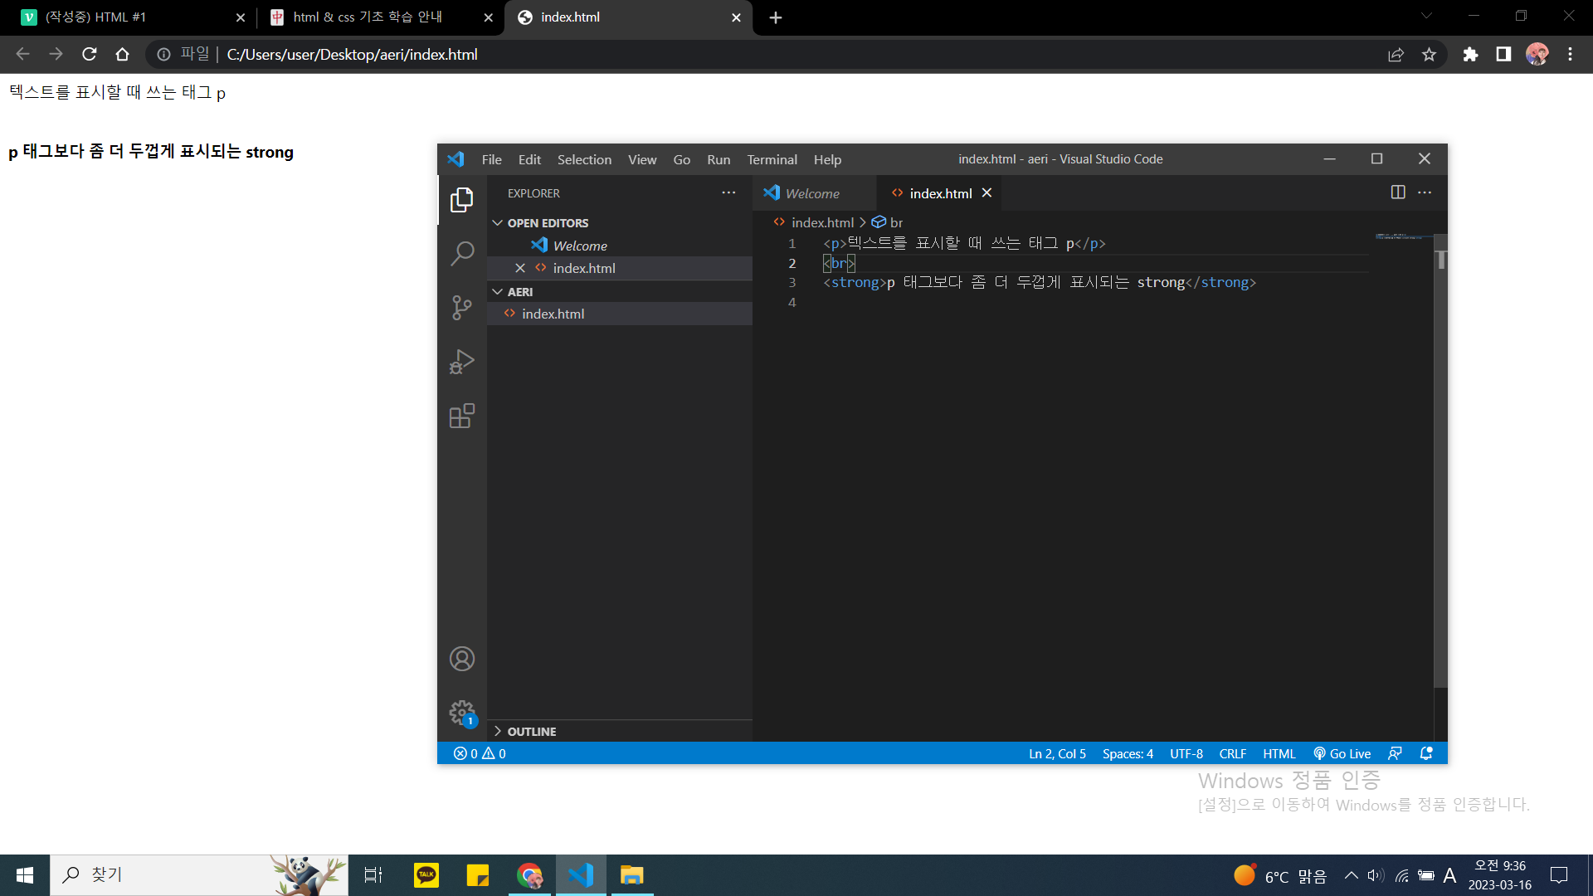Viewport: 1593px width, 896px height.
Task: Open the Search view in activity bar
Action: 462,253
